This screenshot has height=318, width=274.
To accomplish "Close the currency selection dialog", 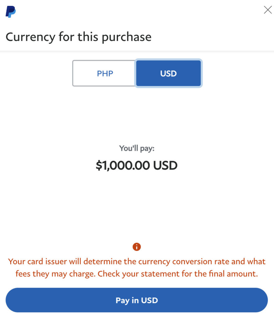I will 267,10.
